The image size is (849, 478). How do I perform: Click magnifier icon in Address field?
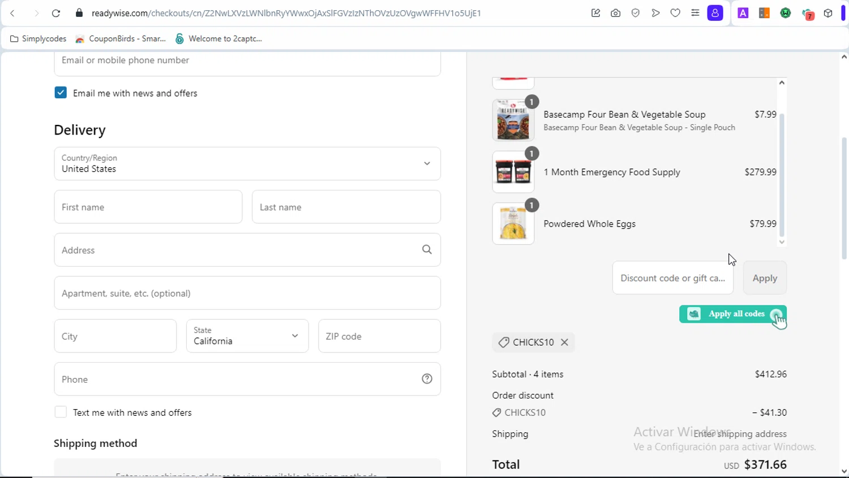[427, 250]
